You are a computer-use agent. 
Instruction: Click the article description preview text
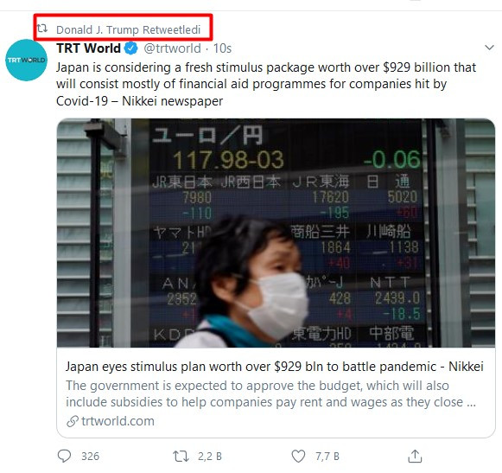tap(270, 393)
